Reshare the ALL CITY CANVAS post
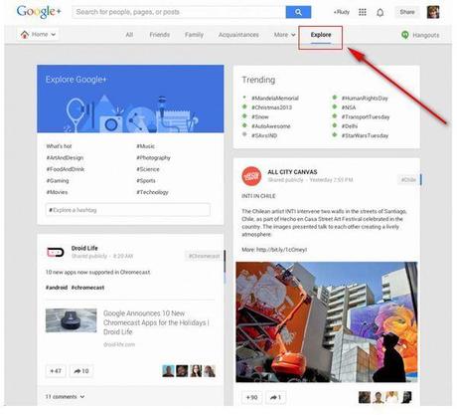This screenshot has width=457, height=415. (275, 397)
